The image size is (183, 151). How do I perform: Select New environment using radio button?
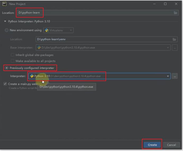[7, 30]
